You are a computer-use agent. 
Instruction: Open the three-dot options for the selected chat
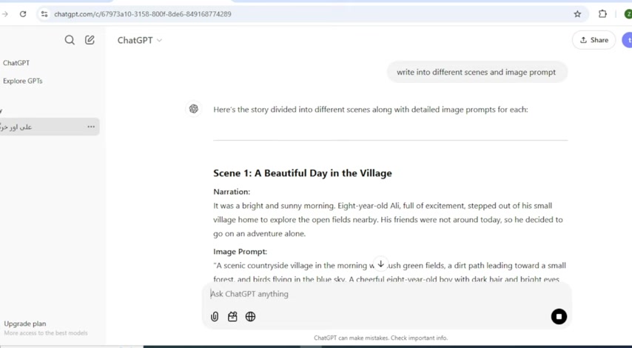pyautogui.click(x=91, y=127)
